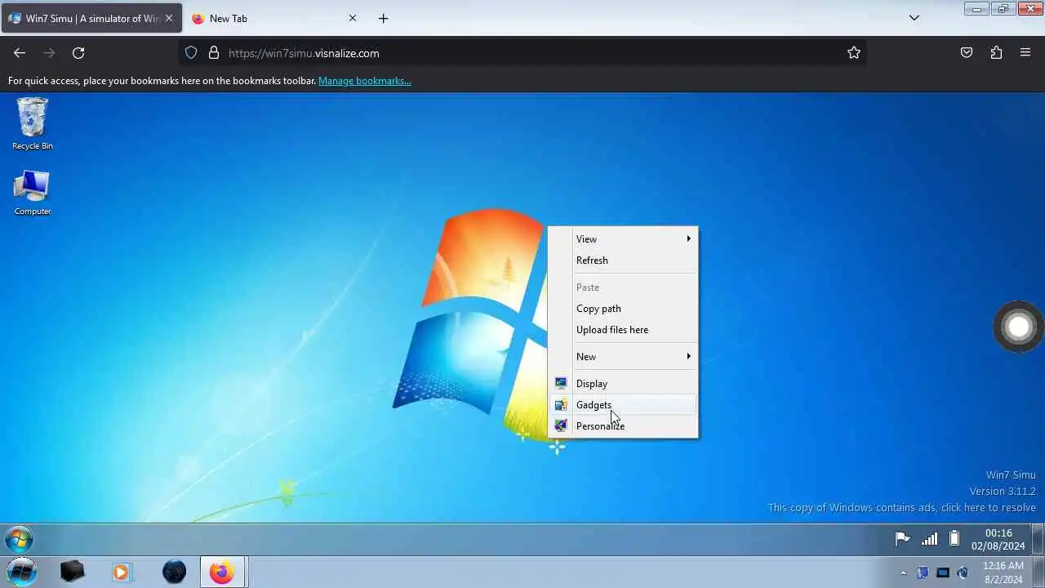
Task: Click the Manage bookmarks link
Action: click(x=365, y=81)
